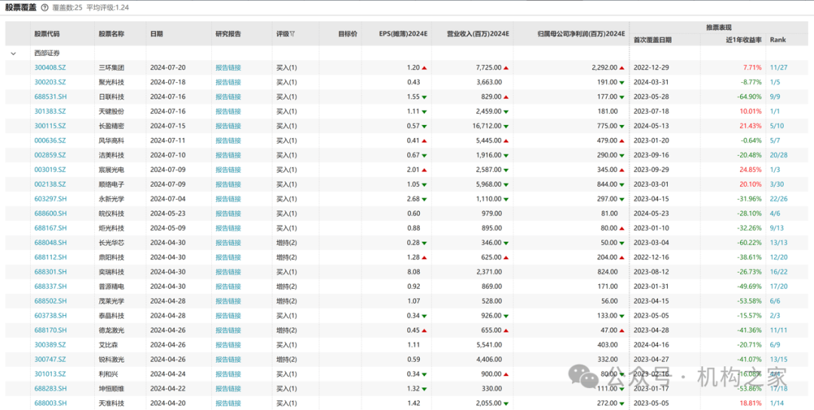Screen dimensions: 814x410
Task: Click the 近1年收益率 column header
Action: point(743,40)
